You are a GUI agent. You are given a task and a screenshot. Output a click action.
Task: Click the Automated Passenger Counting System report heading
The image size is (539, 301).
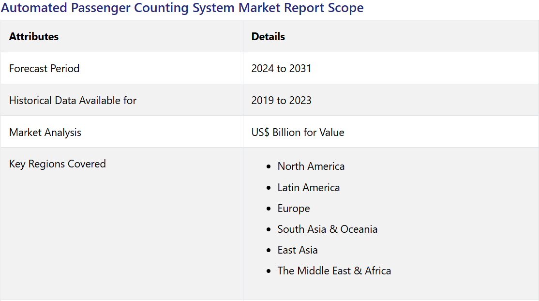pos(182,8)
